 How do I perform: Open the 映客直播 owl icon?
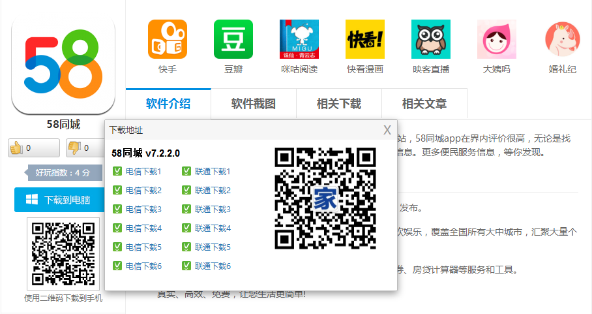431,39
